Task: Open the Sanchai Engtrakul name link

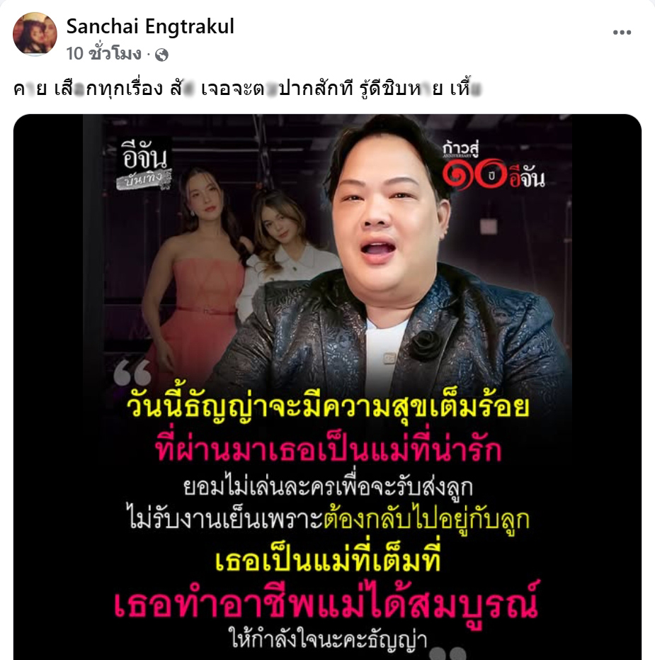Action: point(150,26)
